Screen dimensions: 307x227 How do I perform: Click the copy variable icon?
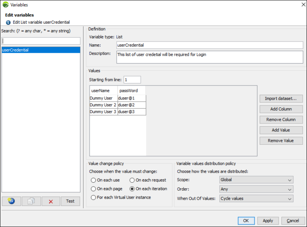31,201
